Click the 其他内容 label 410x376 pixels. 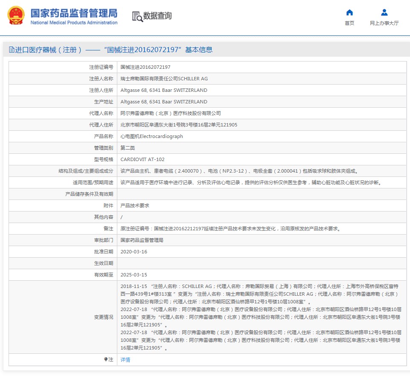[104, 217]
